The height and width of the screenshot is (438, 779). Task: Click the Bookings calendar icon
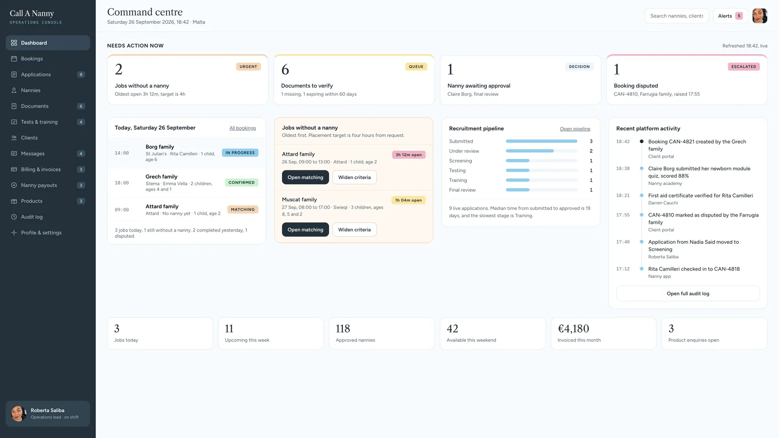click(14, 59)
